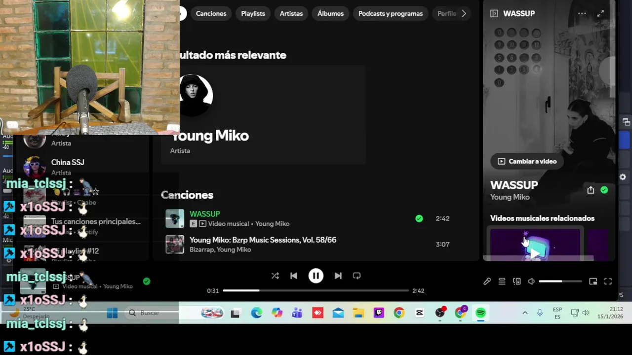Open Microsoft Teams from the taskbar

pos(297,313)
